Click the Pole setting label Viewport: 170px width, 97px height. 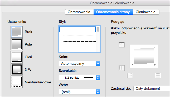point(28,44)
